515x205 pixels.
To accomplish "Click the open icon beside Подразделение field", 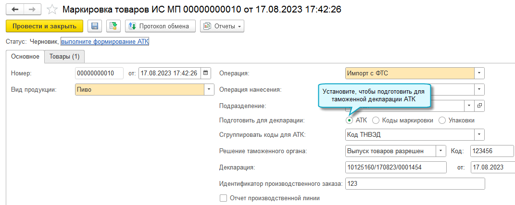I will tap(479, 105).
